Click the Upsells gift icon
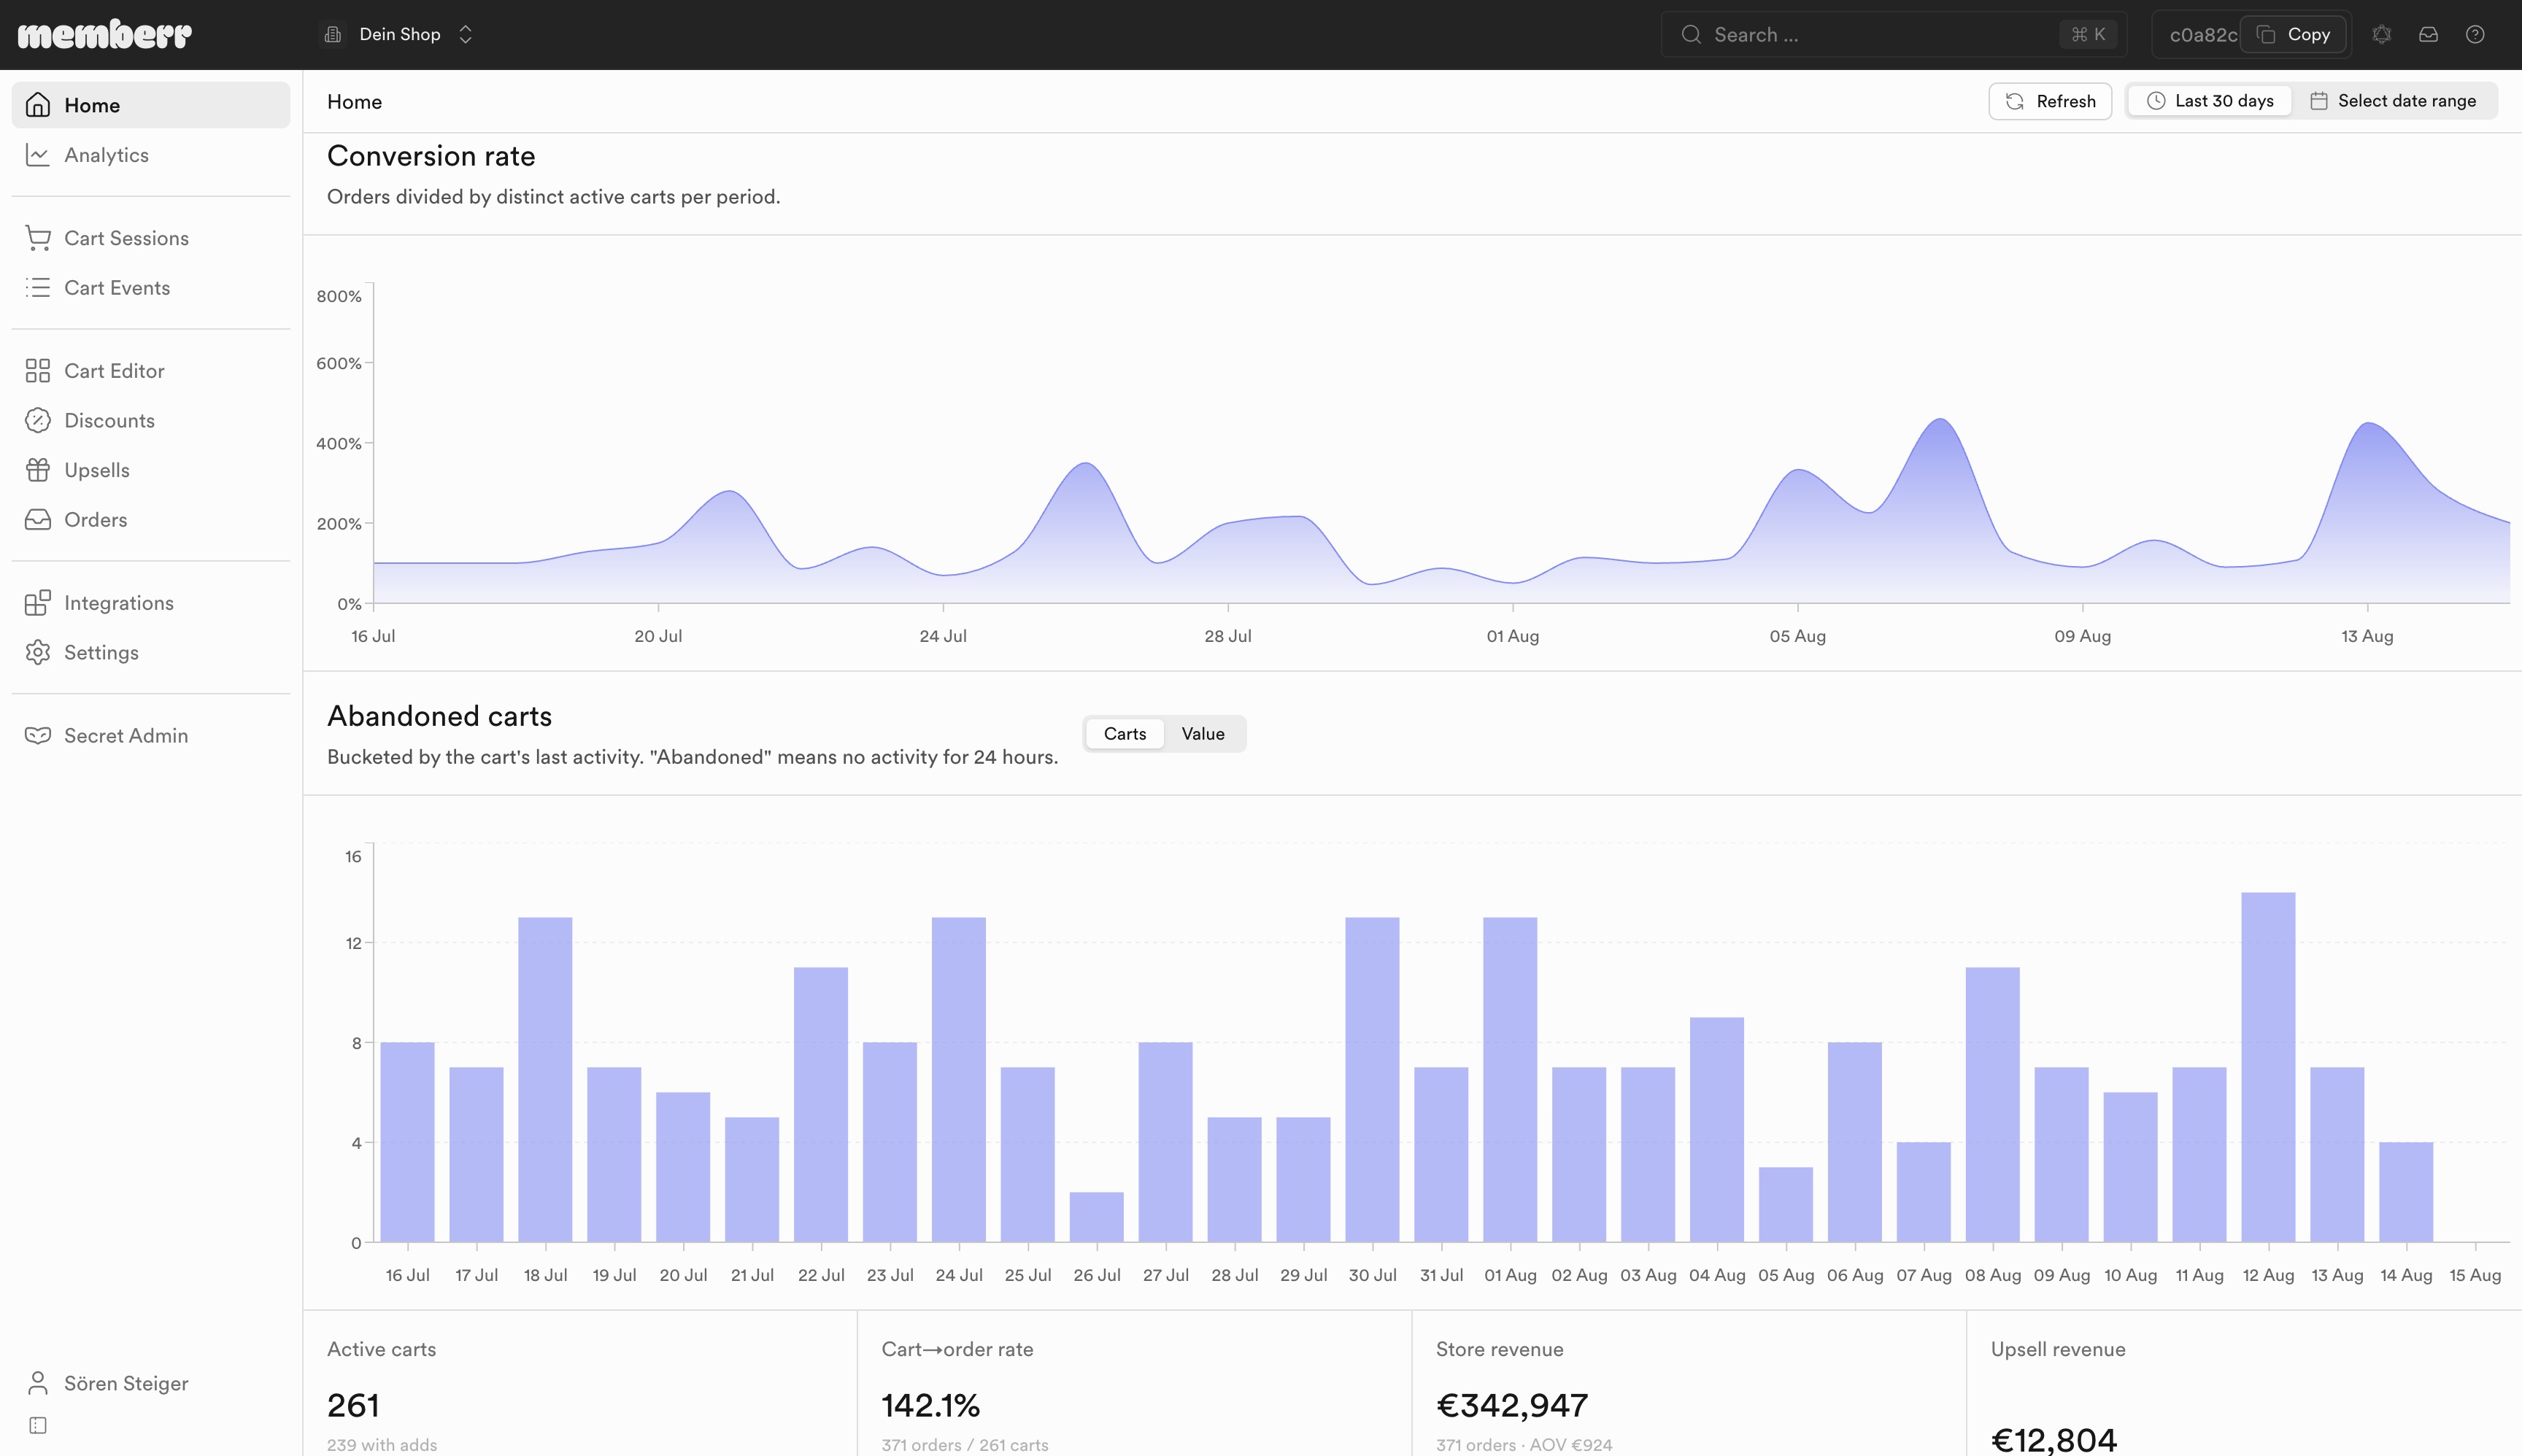The width and height of the screenshot is (2522, 1456). pos(38,470)
